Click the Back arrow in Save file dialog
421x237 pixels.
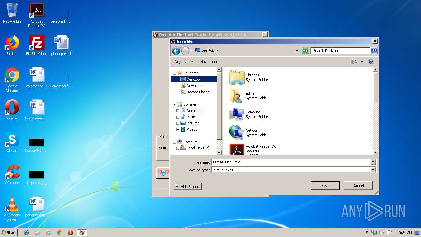coord(176,51)
